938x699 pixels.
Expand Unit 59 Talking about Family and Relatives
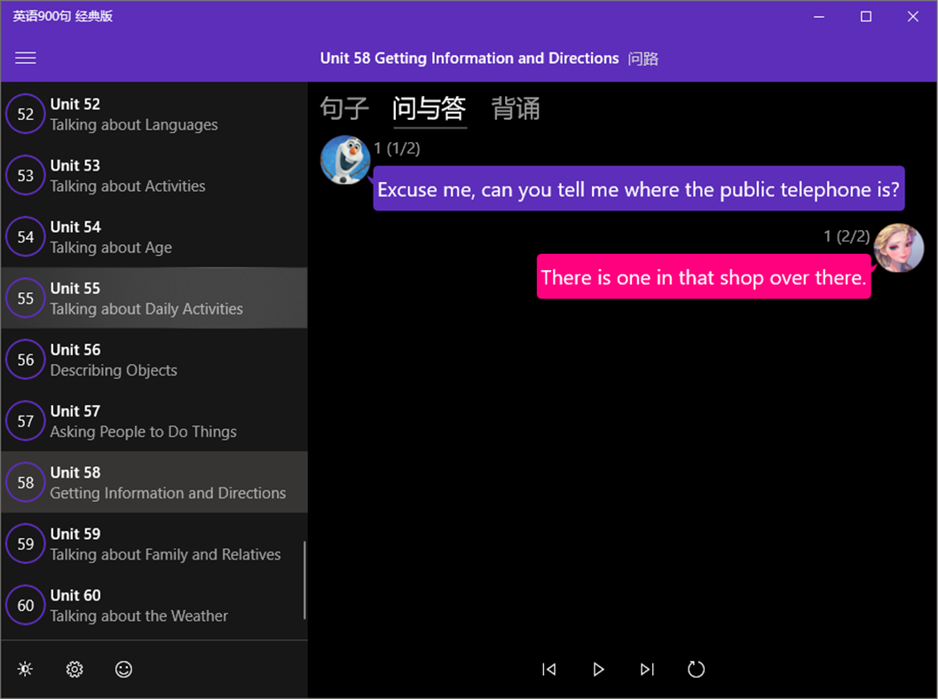point(154,543)
